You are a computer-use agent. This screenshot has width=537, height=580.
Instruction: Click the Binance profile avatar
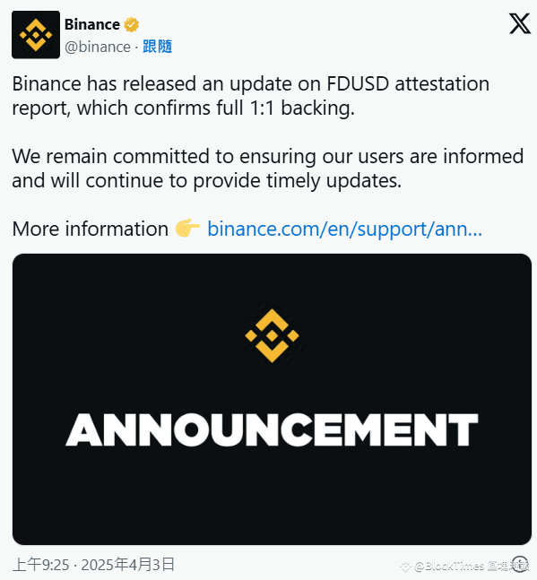pyautogui.click(x=36, y=35)
